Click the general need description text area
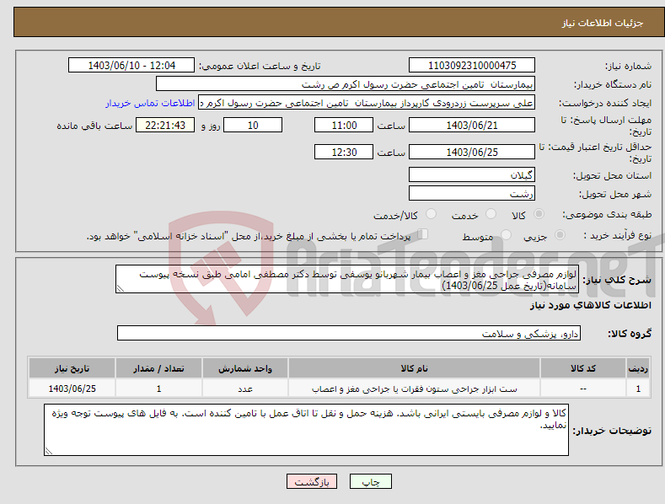The image size is (665, 504). [x=347, y=279]
